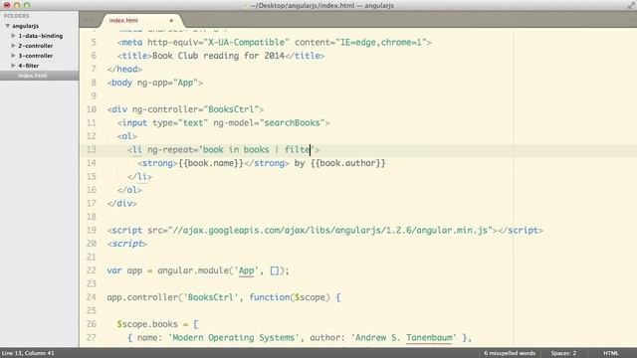Click 'function' keyword on line 24
The width and height of the screenshot is (637, 358).
269,297
